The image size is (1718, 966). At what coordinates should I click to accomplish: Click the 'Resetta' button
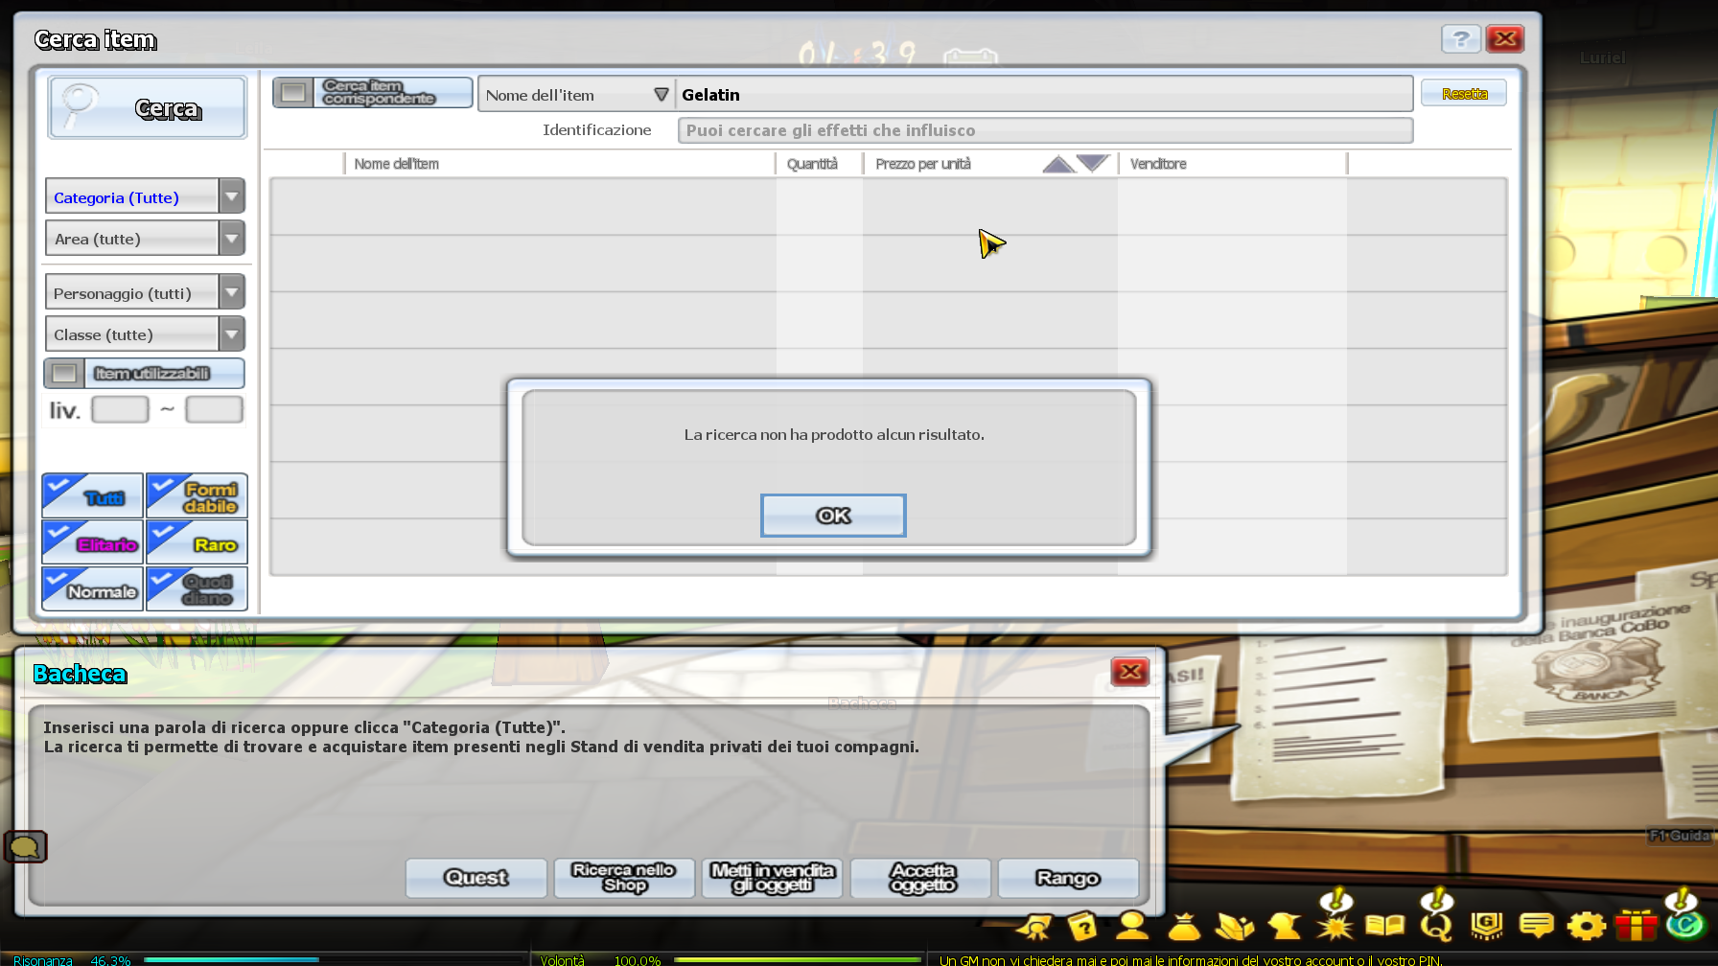[1463, 94]
